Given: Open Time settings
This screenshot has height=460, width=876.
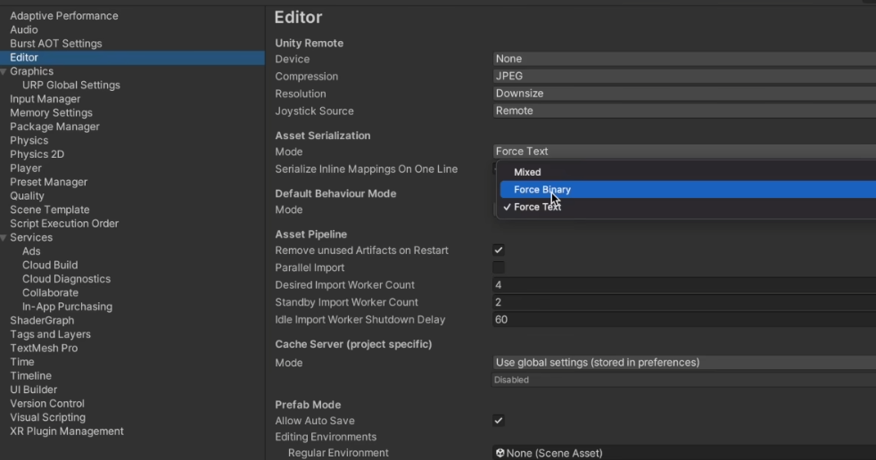Looking at the screenshot, I should click(21, 362).
